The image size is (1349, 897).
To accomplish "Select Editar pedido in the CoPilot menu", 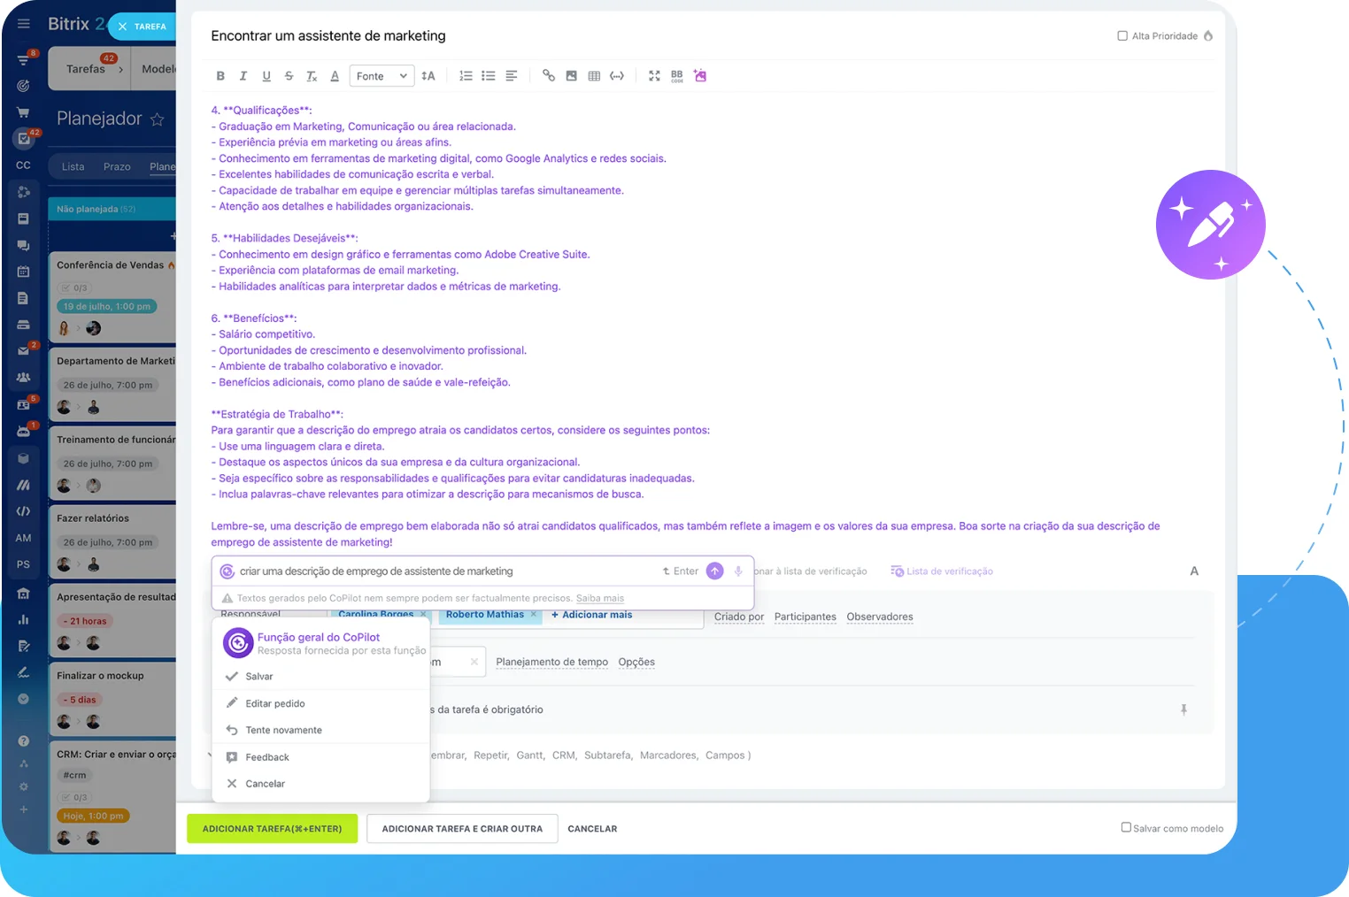I will (x=274, y=703).
